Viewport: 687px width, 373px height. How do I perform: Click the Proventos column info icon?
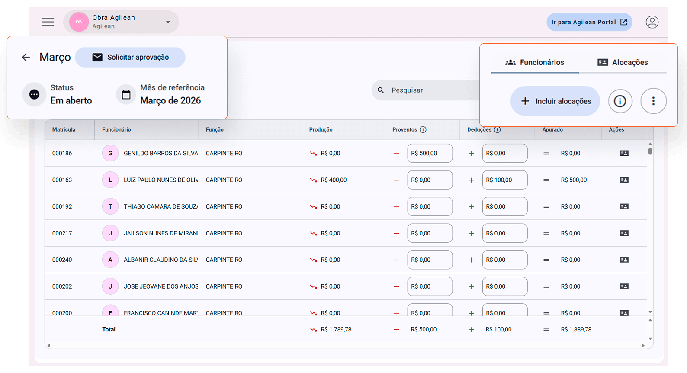tap(423, 129)
